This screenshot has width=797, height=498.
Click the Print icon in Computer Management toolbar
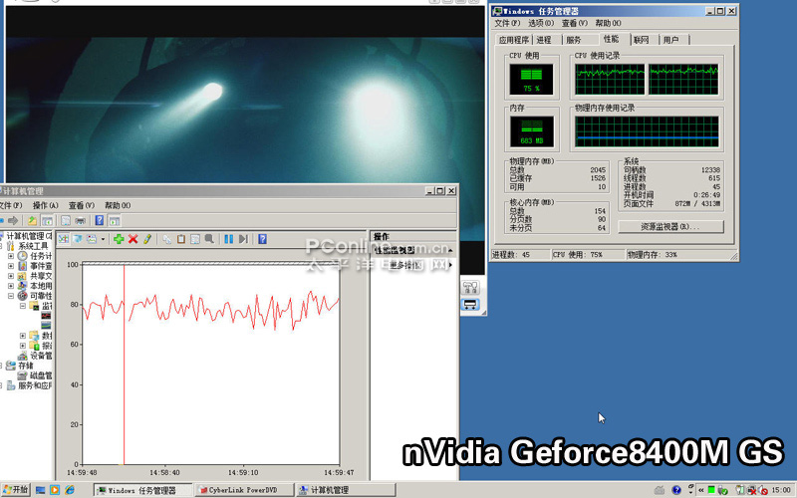[x=81, y=220]
